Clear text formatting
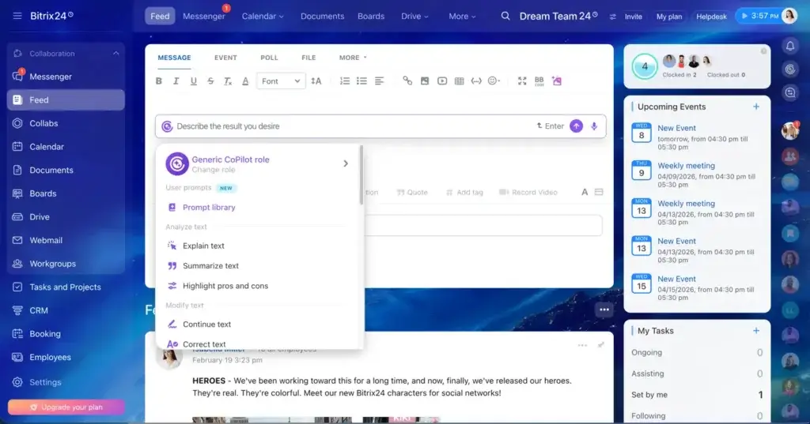Screen dimensions: 810x424 pos(227,81)
